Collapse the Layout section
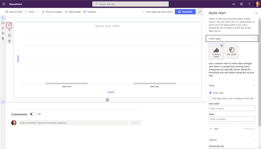This screenshot has width=261, height=149. 254,140
